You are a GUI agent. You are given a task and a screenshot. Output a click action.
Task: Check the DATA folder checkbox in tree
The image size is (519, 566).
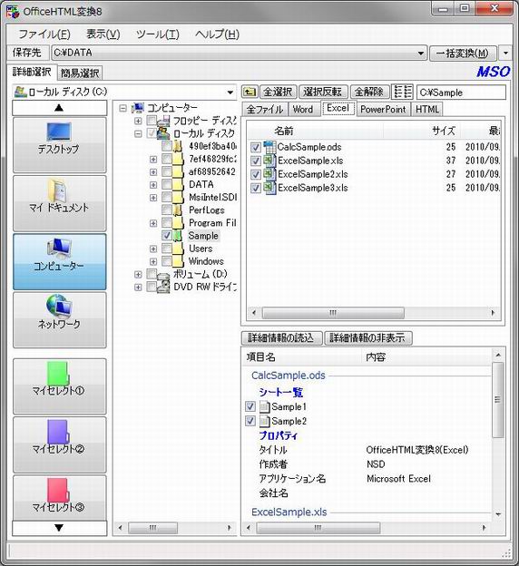click(167, 184)
